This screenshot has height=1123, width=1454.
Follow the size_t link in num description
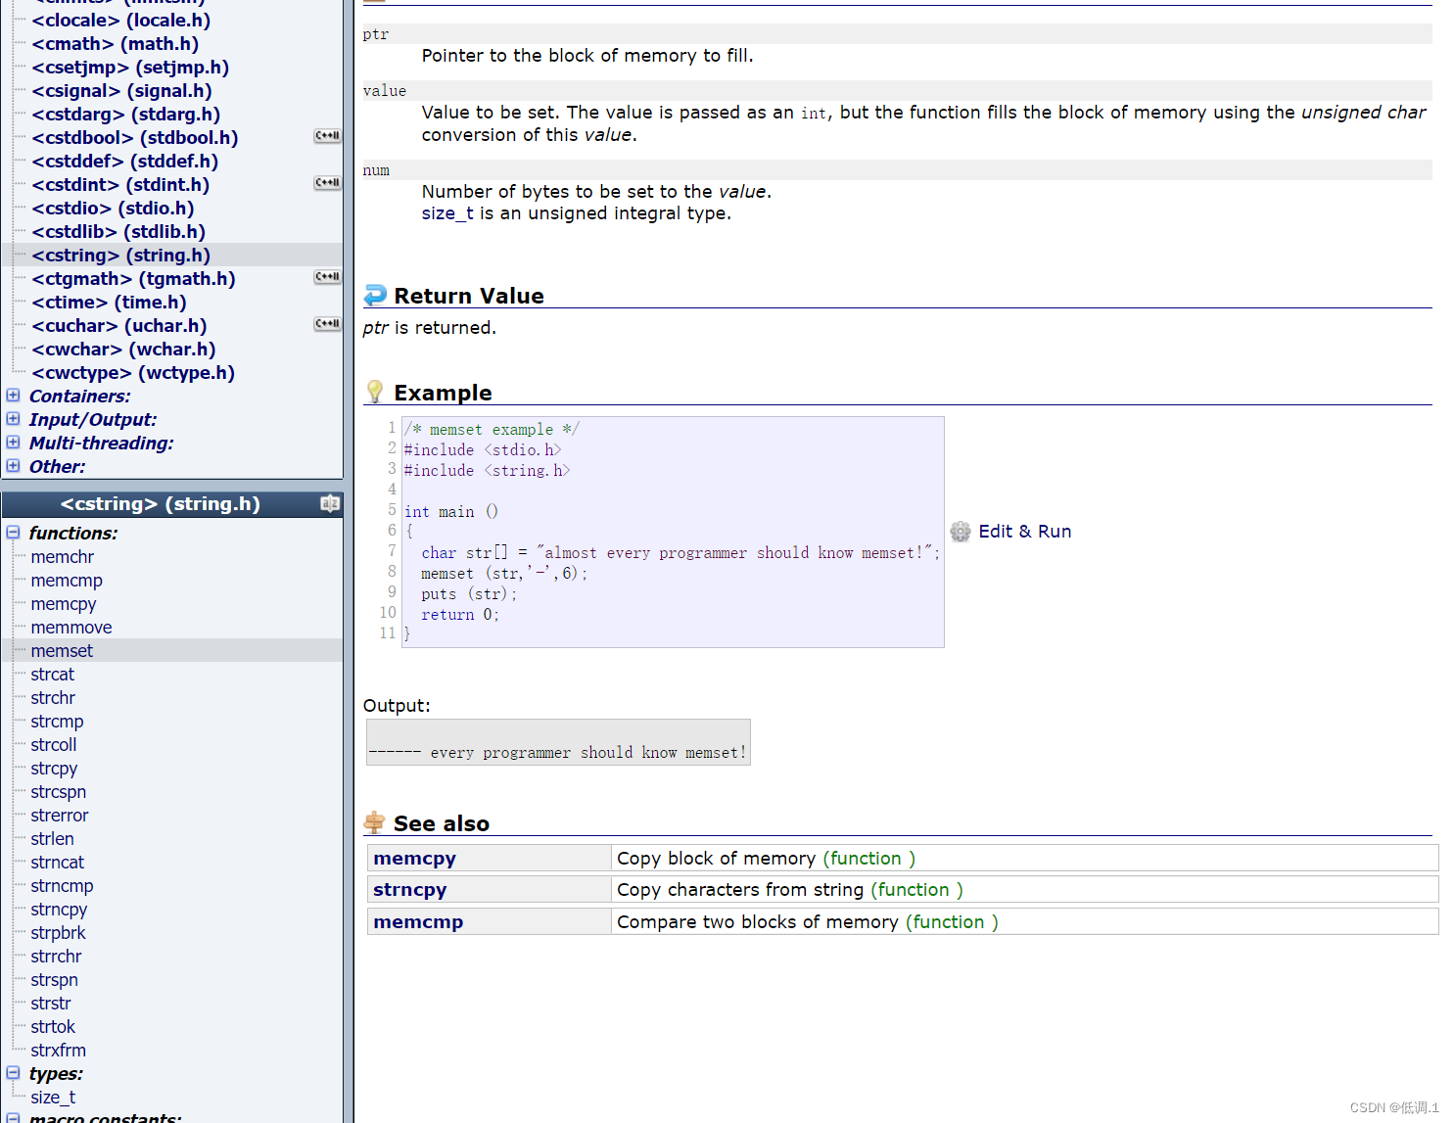click(447, 213)
